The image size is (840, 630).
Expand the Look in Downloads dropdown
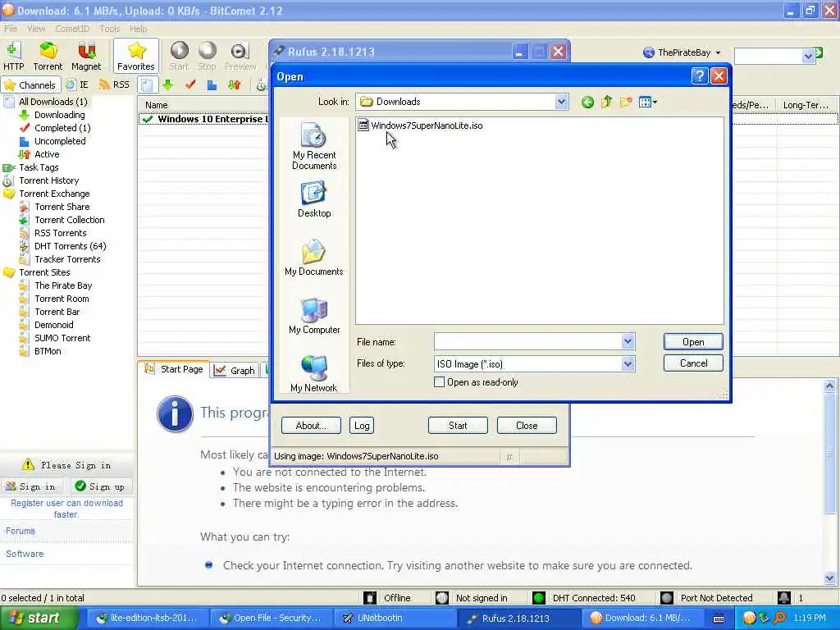click(561, 102)
